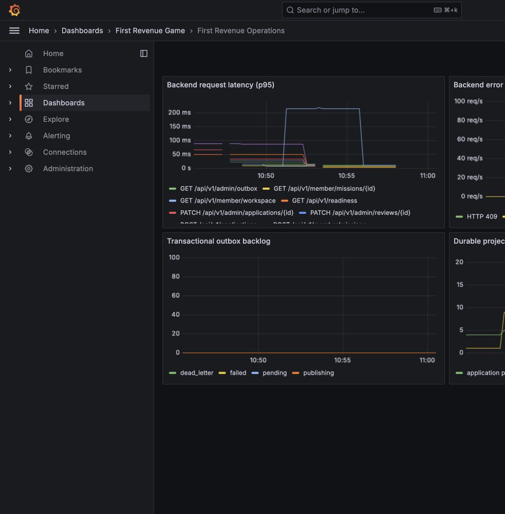Go to Home breadcrumb link

click(x=39, y=30)
